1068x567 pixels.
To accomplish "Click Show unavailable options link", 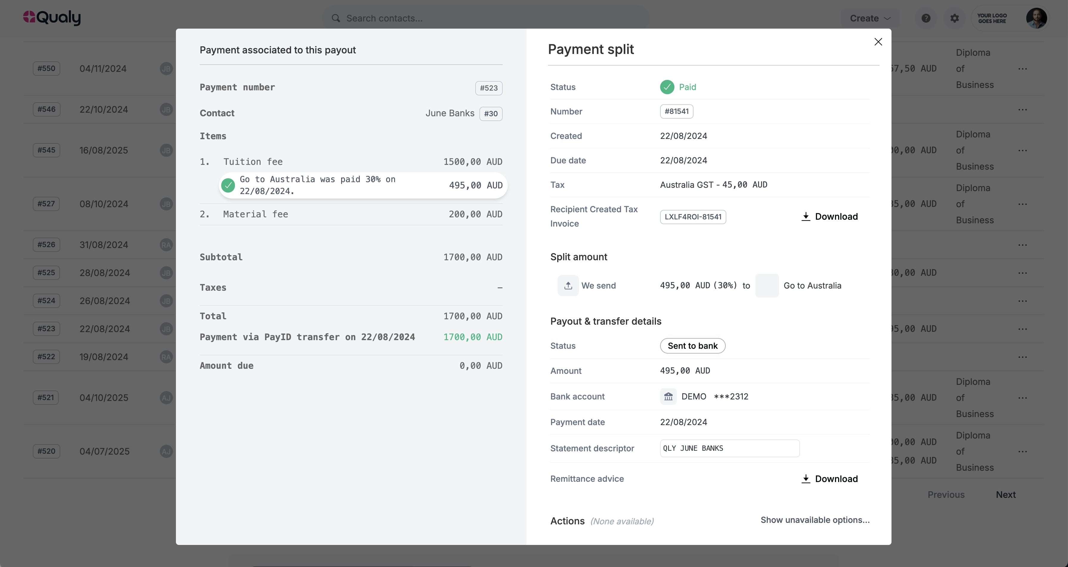I will [815, 520].
